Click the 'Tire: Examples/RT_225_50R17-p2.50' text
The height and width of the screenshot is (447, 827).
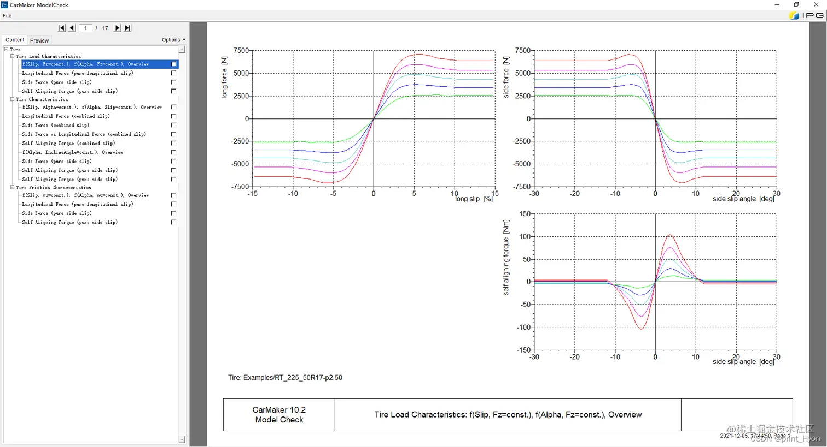click(285, 378)
